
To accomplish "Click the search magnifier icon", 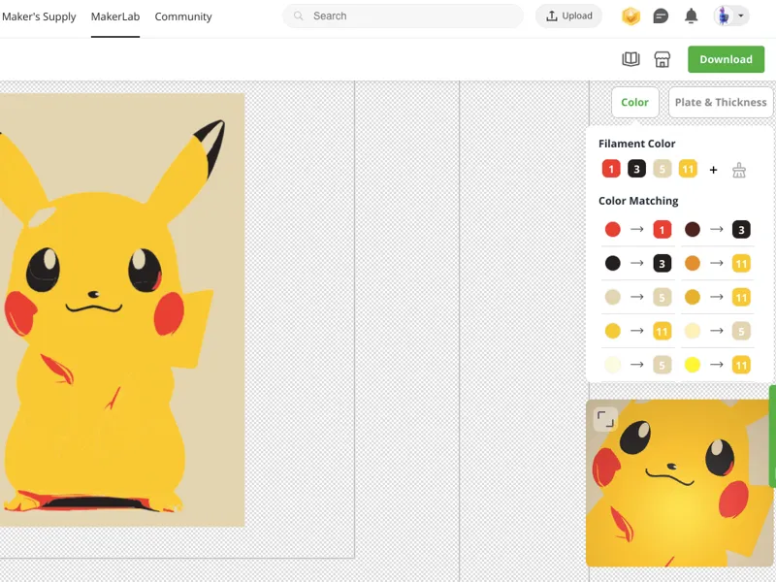I will click(299, 16).
